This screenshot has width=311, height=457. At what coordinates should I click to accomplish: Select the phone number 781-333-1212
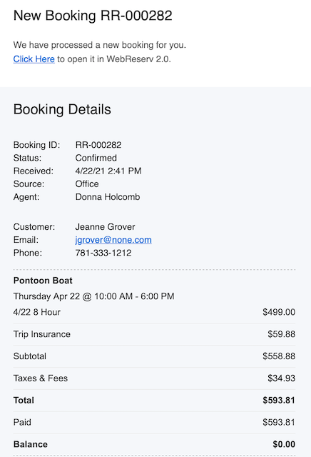click(x=103, y=253)
